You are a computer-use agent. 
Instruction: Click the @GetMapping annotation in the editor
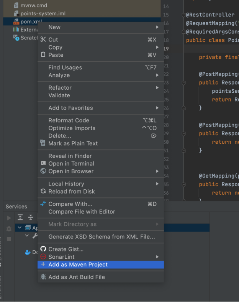(x=219, y=176)
